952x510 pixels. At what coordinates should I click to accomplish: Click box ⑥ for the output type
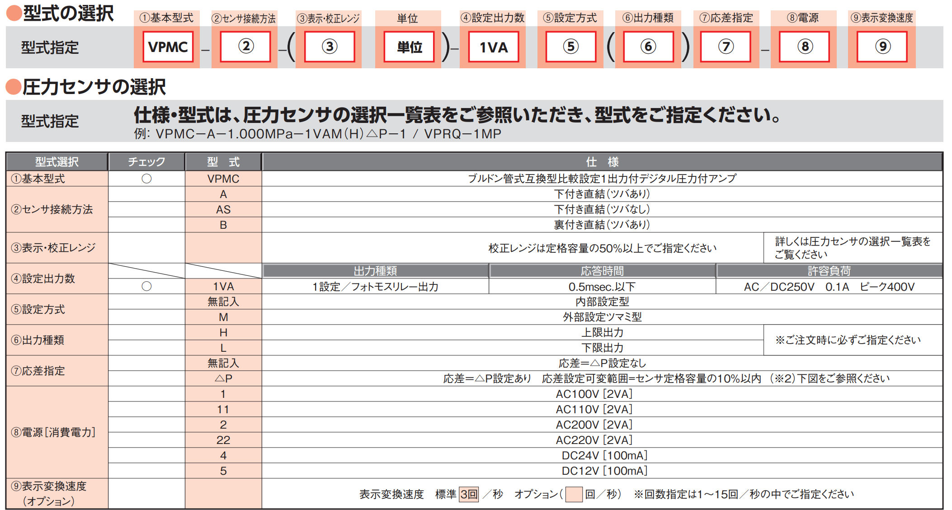click(x=648, y=47)
